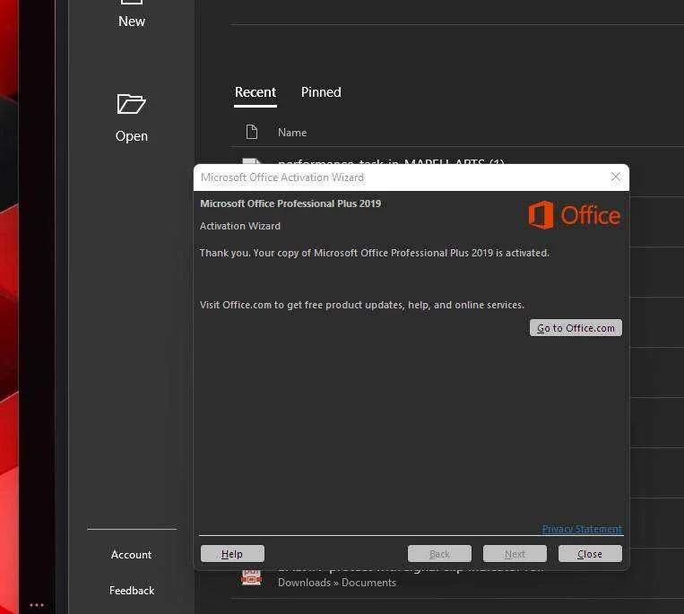Open the Privacy Statement link
The width and height of the screenshot is (684, 614).
tap(582, 529)
